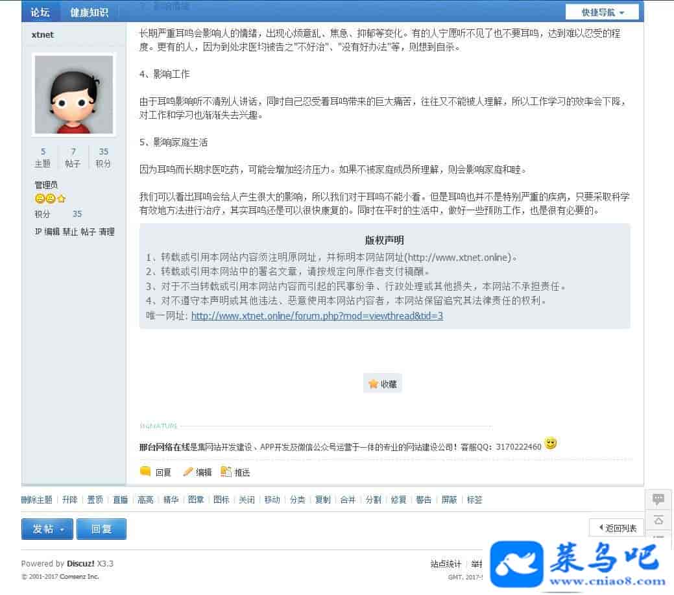View the 35 积分 stat
674x595 pixels.
click(x=103, y=158)
